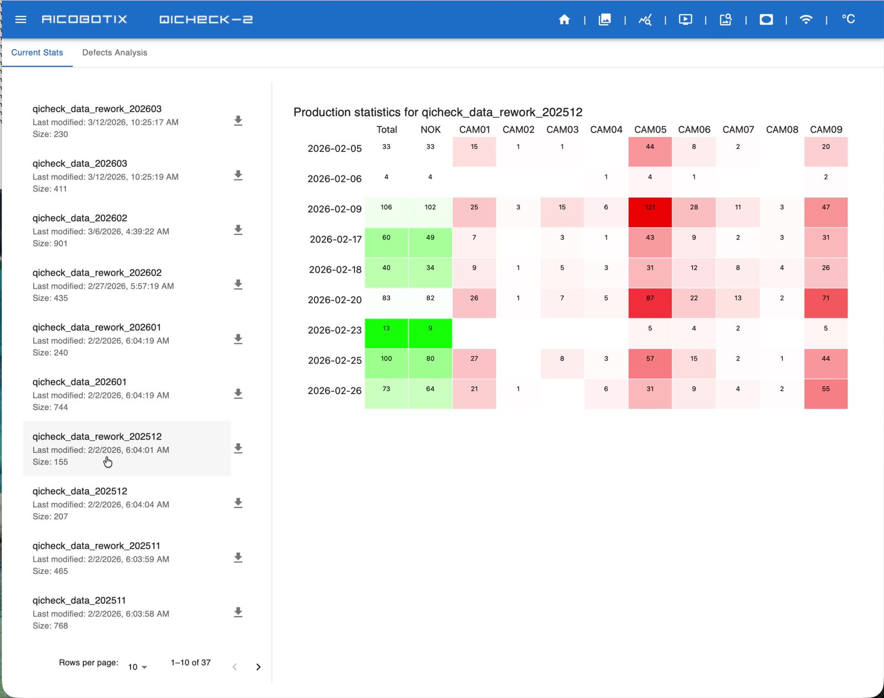Open qicheck_data_rework_202601 statistics
Image resolution: width=884 pixels, height=698 pixels.
point(127,339)
